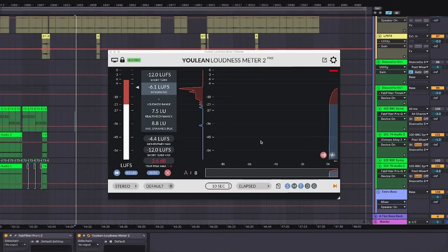The width and height of the screenshot is (448, 252).
Task: Click the wrench icon on Youlean device header
Action: [89, 236]
